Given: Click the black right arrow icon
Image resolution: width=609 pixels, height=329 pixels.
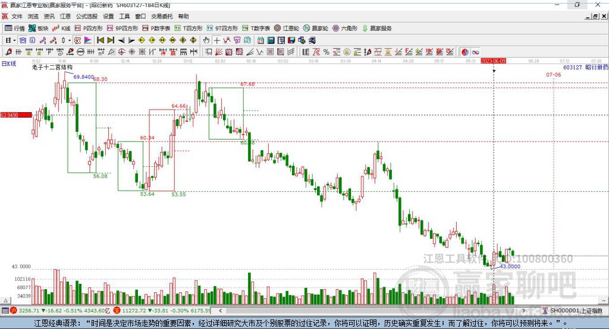Looking at the screenshot, I should 131,40.
